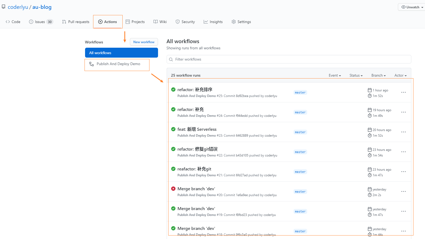This screenshot has width=425, height=239.
Task: Select All workflows in sidebar
Action: click(x=122, y=53)
